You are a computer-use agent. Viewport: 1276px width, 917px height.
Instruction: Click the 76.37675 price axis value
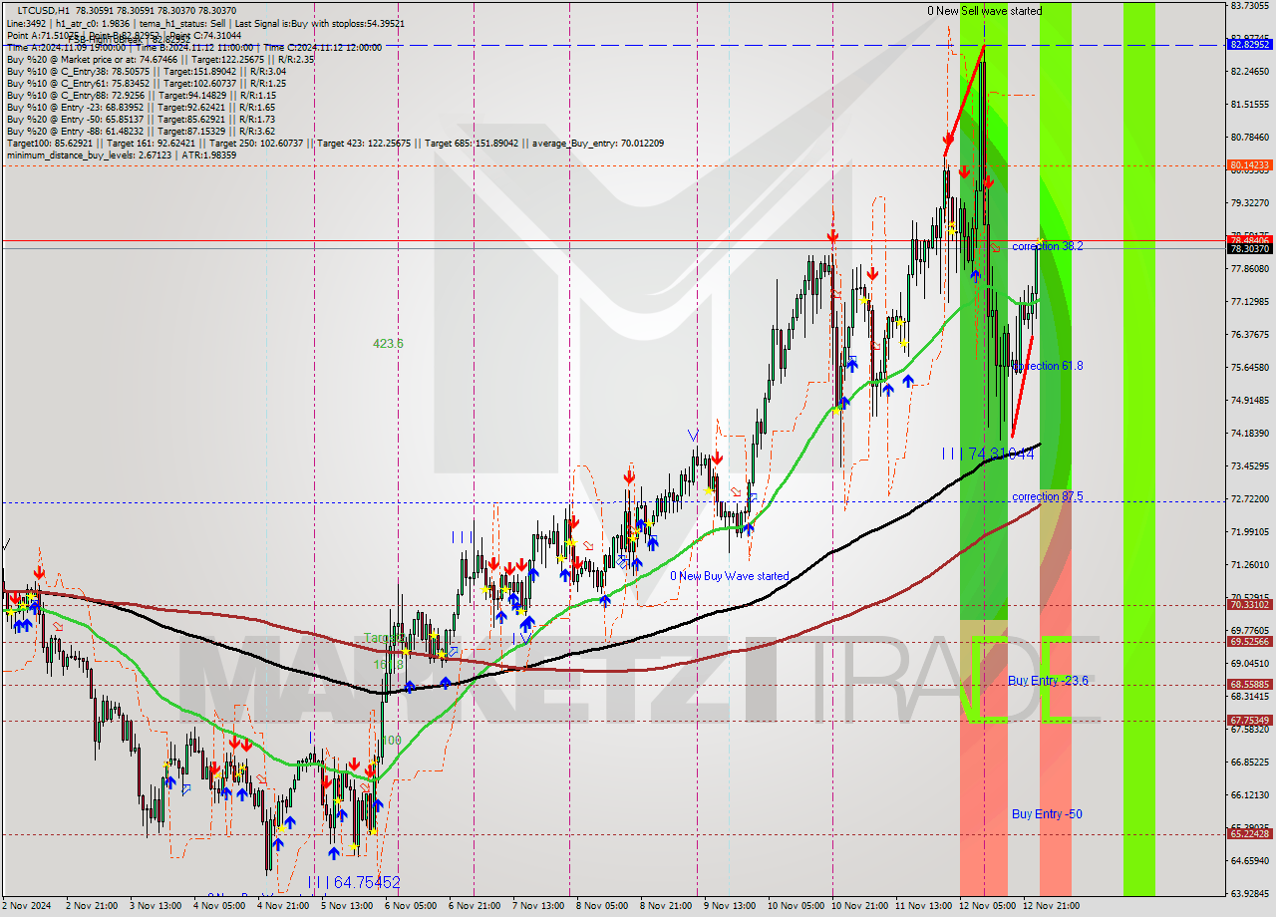(1250, 334)
